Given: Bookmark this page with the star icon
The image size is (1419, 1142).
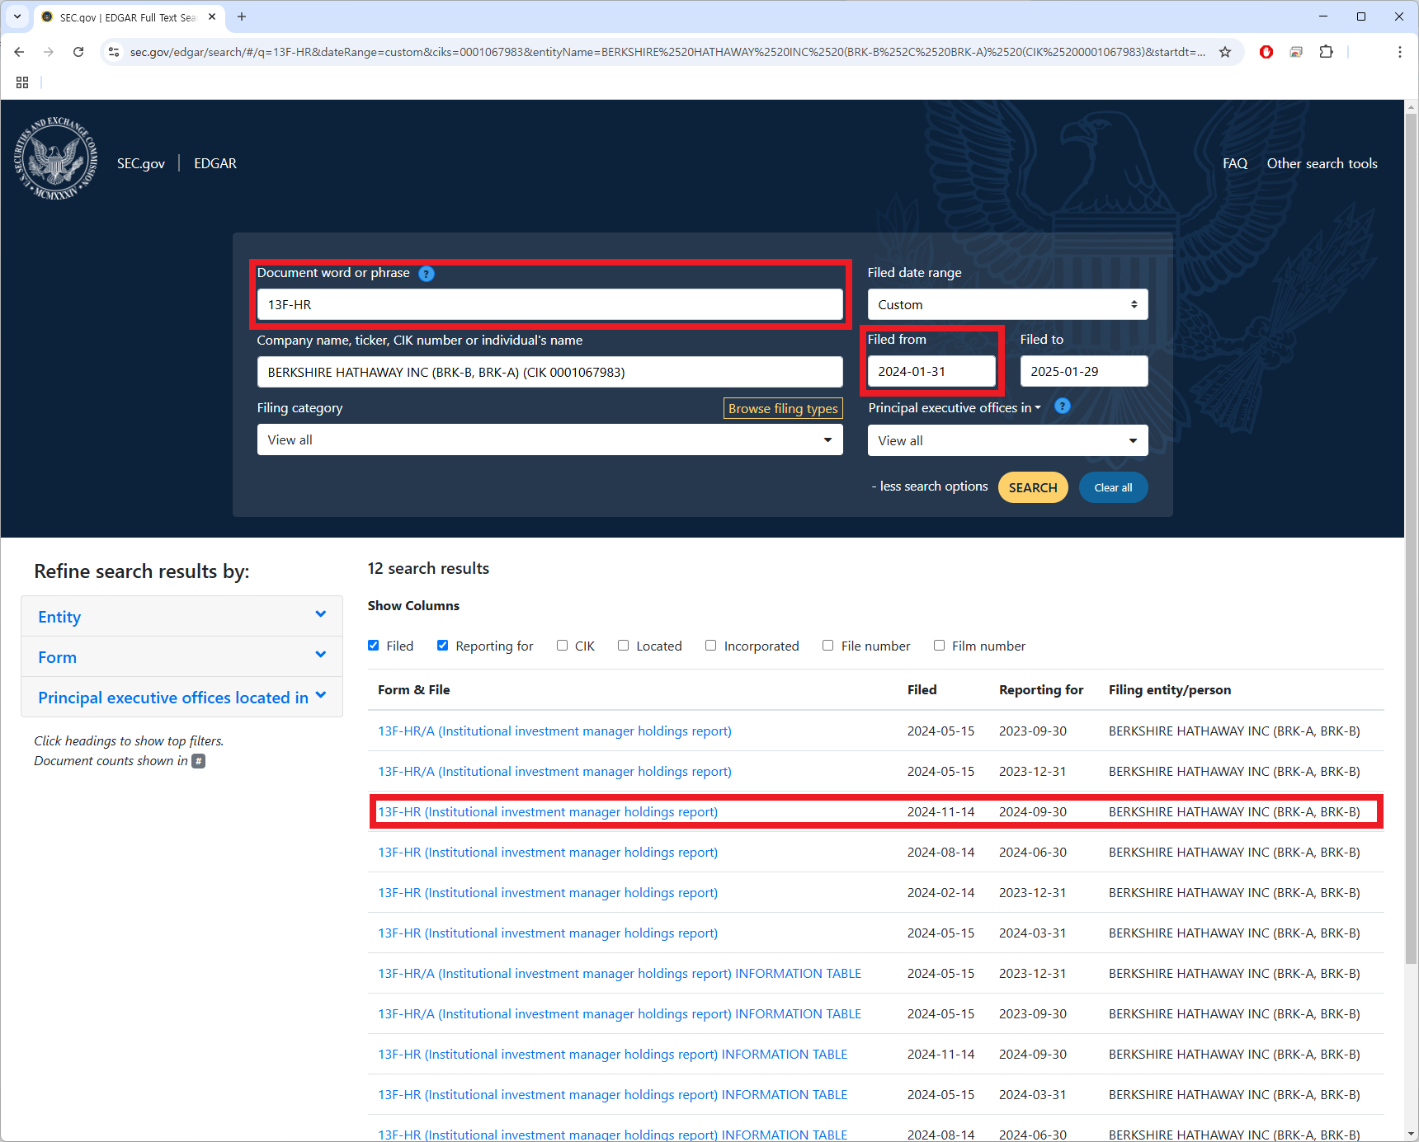Looking at the screenshot, I should (x=1225, y=52).
